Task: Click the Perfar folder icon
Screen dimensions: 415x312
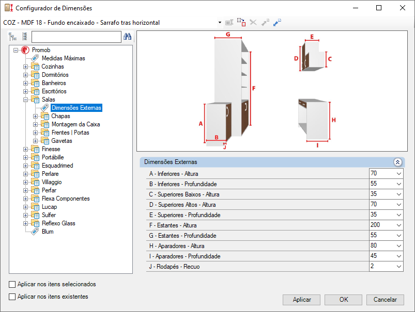Action: [35, 190]
